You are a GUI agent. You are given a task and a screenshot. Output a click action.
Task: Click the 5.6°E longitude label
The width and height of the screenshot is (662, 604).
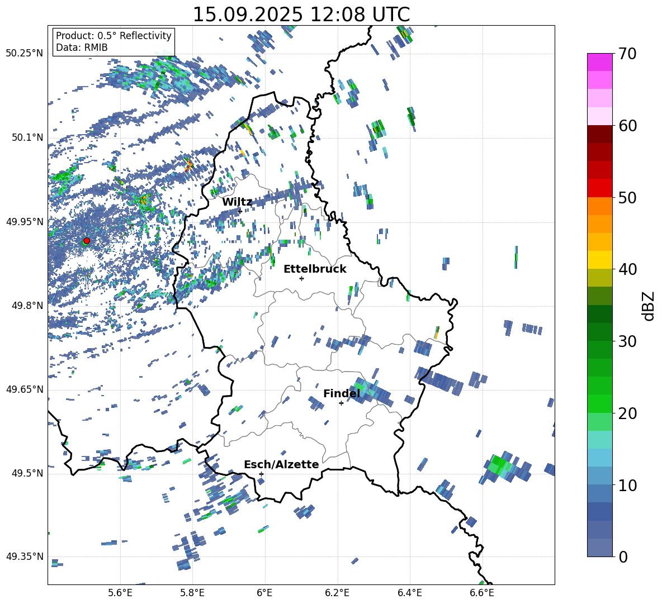coord(120,593)
